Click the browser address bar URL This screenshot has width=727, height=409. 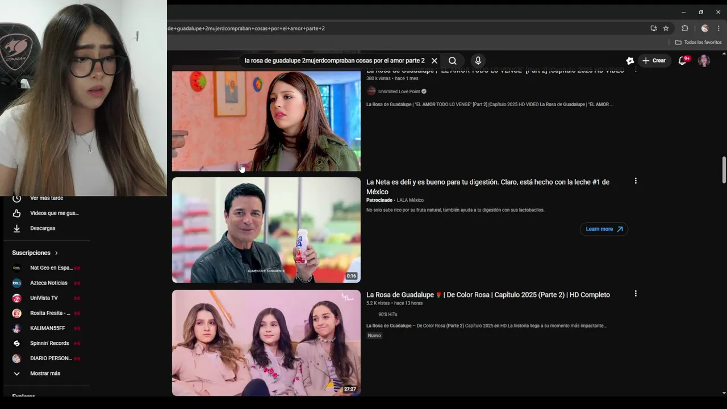pyautogui.click(x=246, y=28)
